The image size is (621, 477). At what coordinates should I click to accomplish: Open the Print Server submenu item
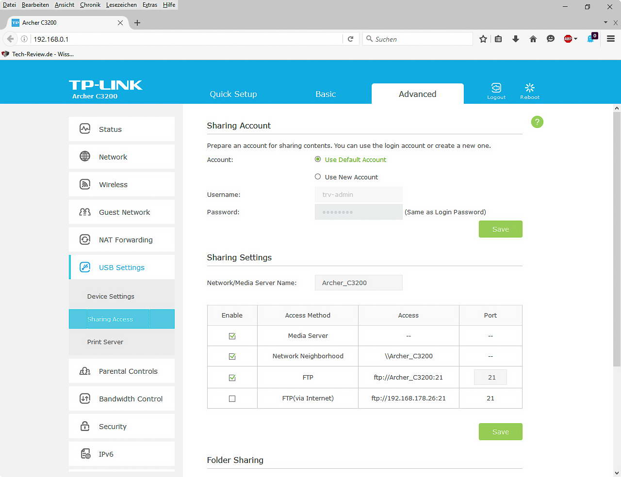(x=105, y=342)
